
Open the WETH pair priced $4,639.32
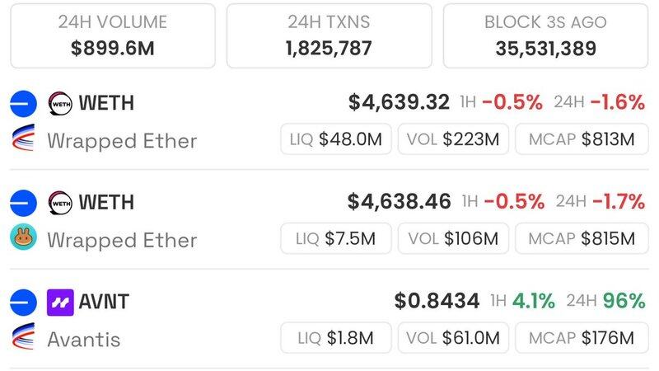click(329, 121)
